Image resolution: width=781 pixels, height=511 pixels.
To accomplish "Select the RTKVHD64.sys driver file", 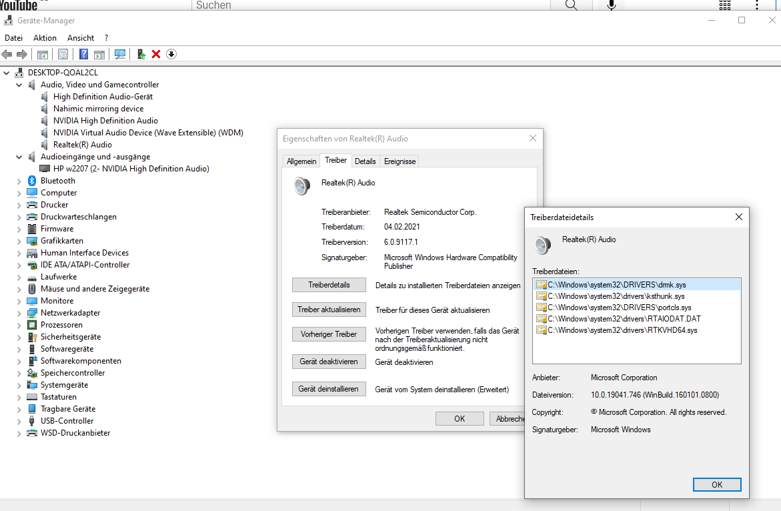I will [x=623, y=330].
